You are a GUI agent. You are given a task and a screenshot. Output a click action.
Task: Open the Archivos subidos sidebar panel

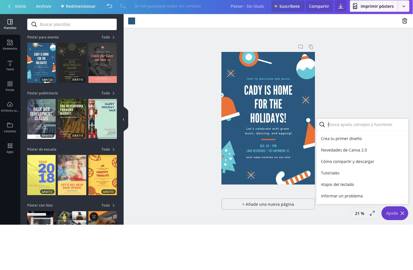tap(10, 107)
